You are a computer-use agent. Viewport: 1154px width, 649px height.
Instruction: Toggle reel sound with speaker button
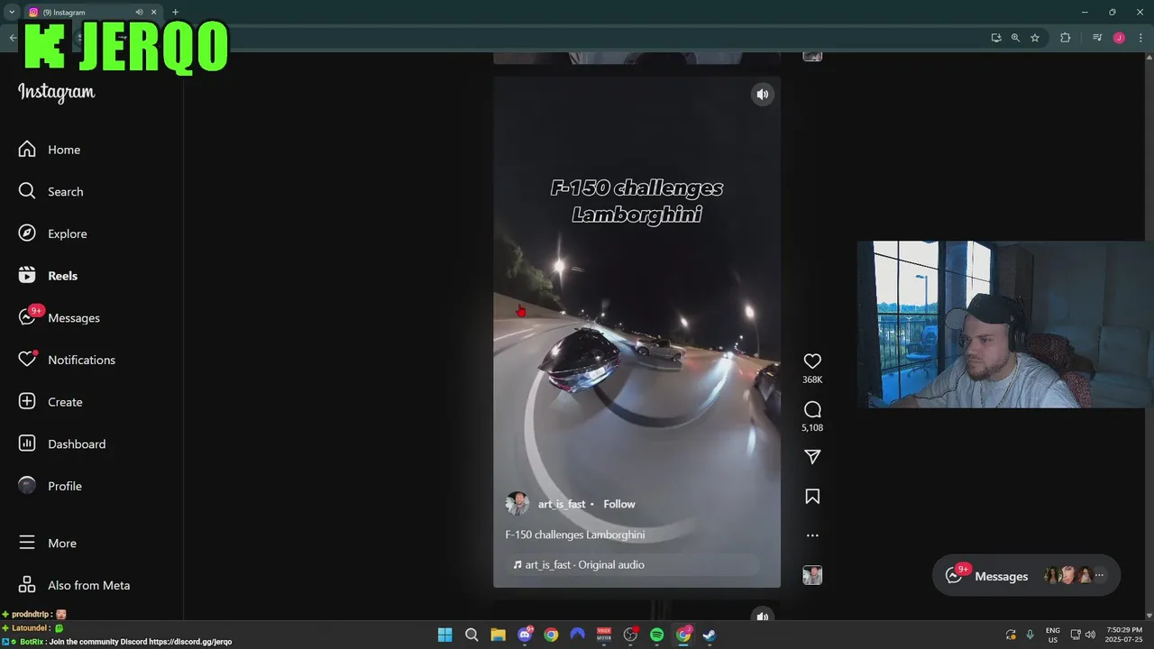[x=763, y=95]
